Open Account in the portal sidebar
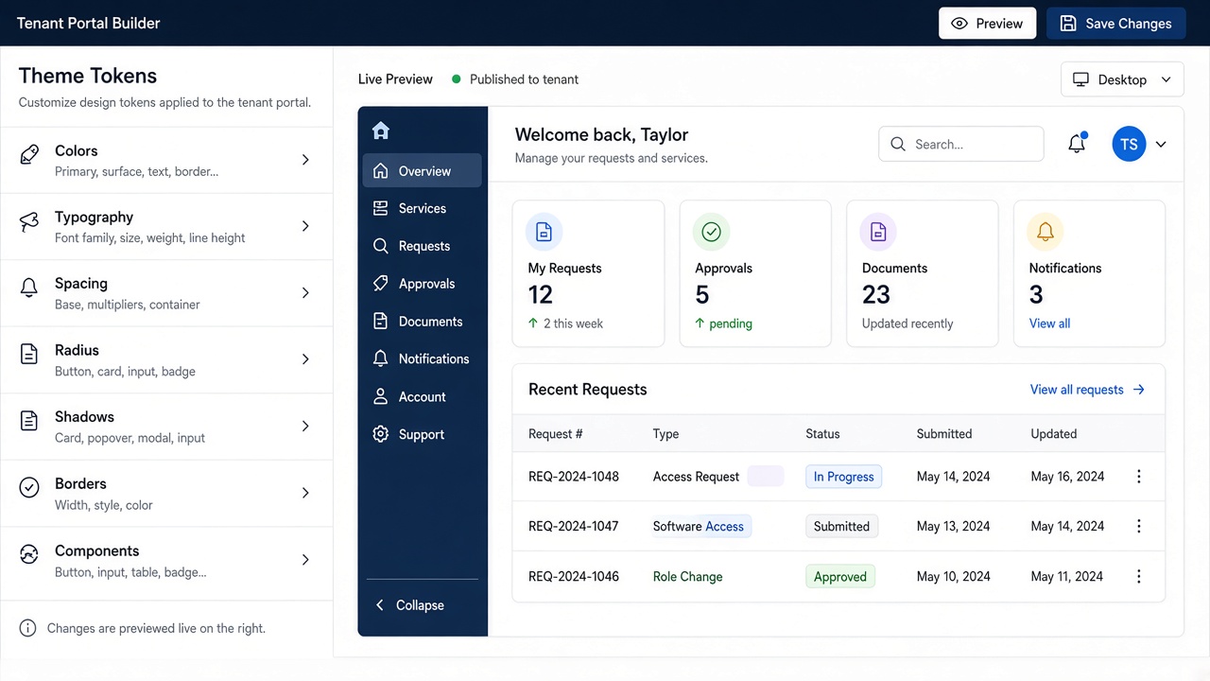The height and width of the screenshot is (681, 1210). click(x=422, y=397)
